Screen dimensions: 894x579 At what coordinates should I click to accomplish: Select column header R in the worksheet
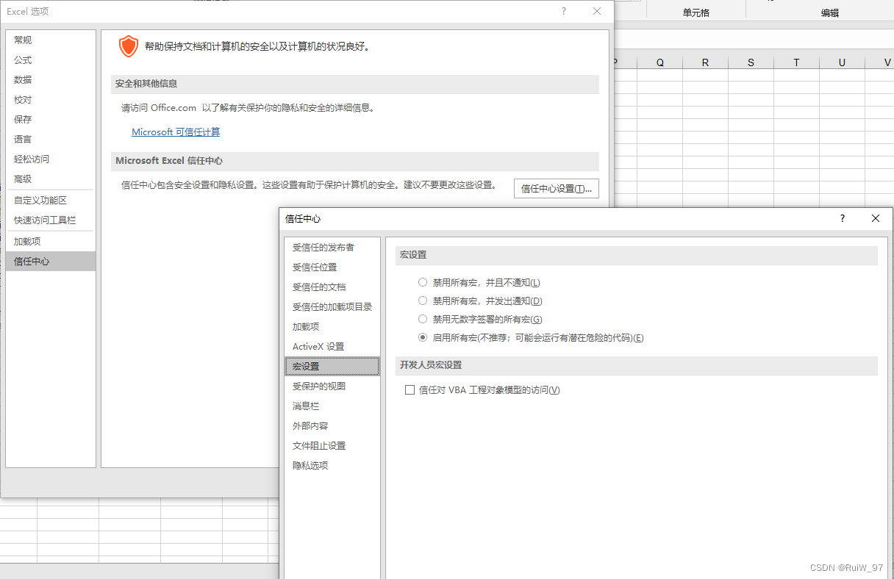click(x=704, y=62)
